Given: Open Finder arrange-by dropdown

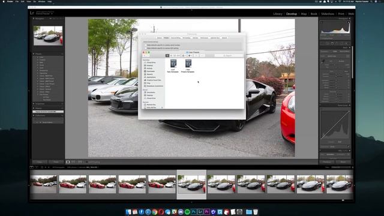Looking at the screenshot, I should pos(184,56).
